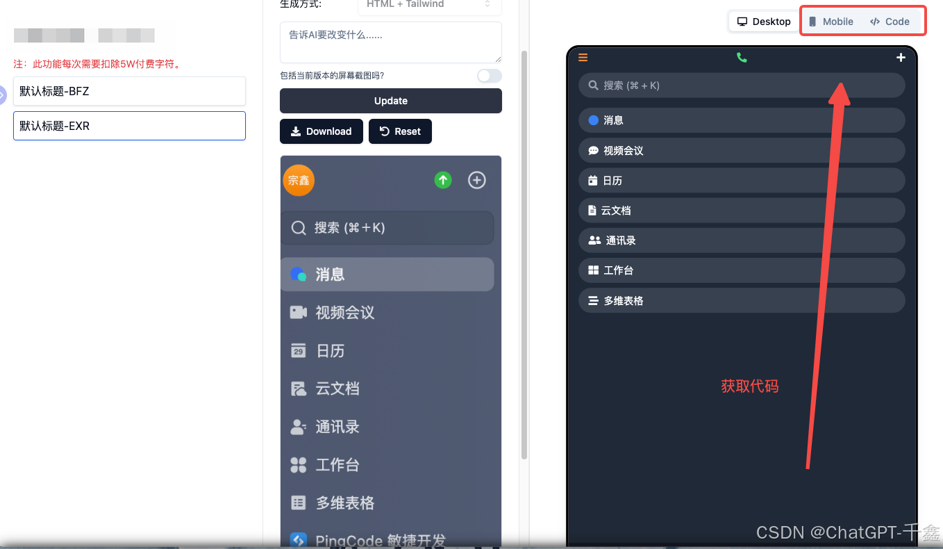
Task: Click the white plus icon in mobile preview
Action: click(x=901, y=58)
